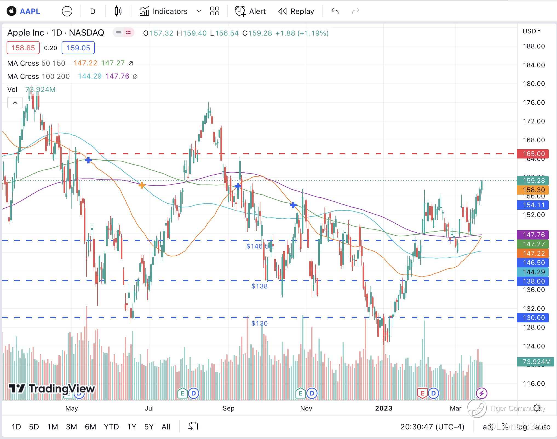This screenshot has height=439, width=557.
Task: Click the purple lightning bolt event marker
Action: 481,393
